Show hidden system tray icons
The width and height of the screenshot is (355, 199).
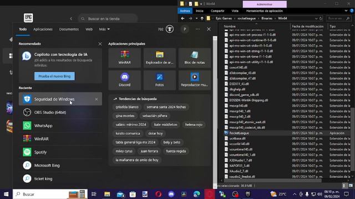point(295,194)
